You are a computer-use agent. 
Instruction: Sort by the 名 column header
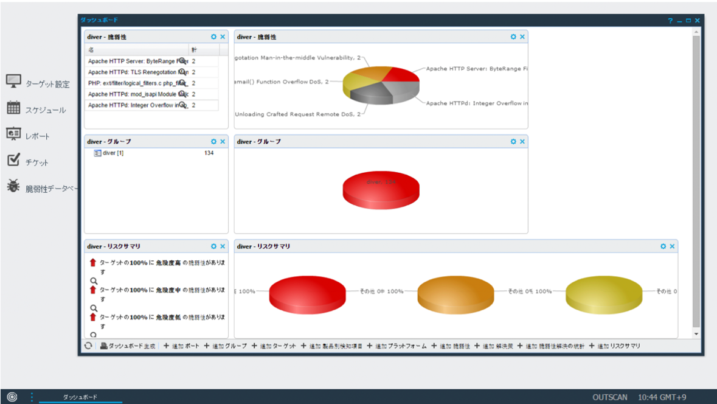click(x=137, y=49)
